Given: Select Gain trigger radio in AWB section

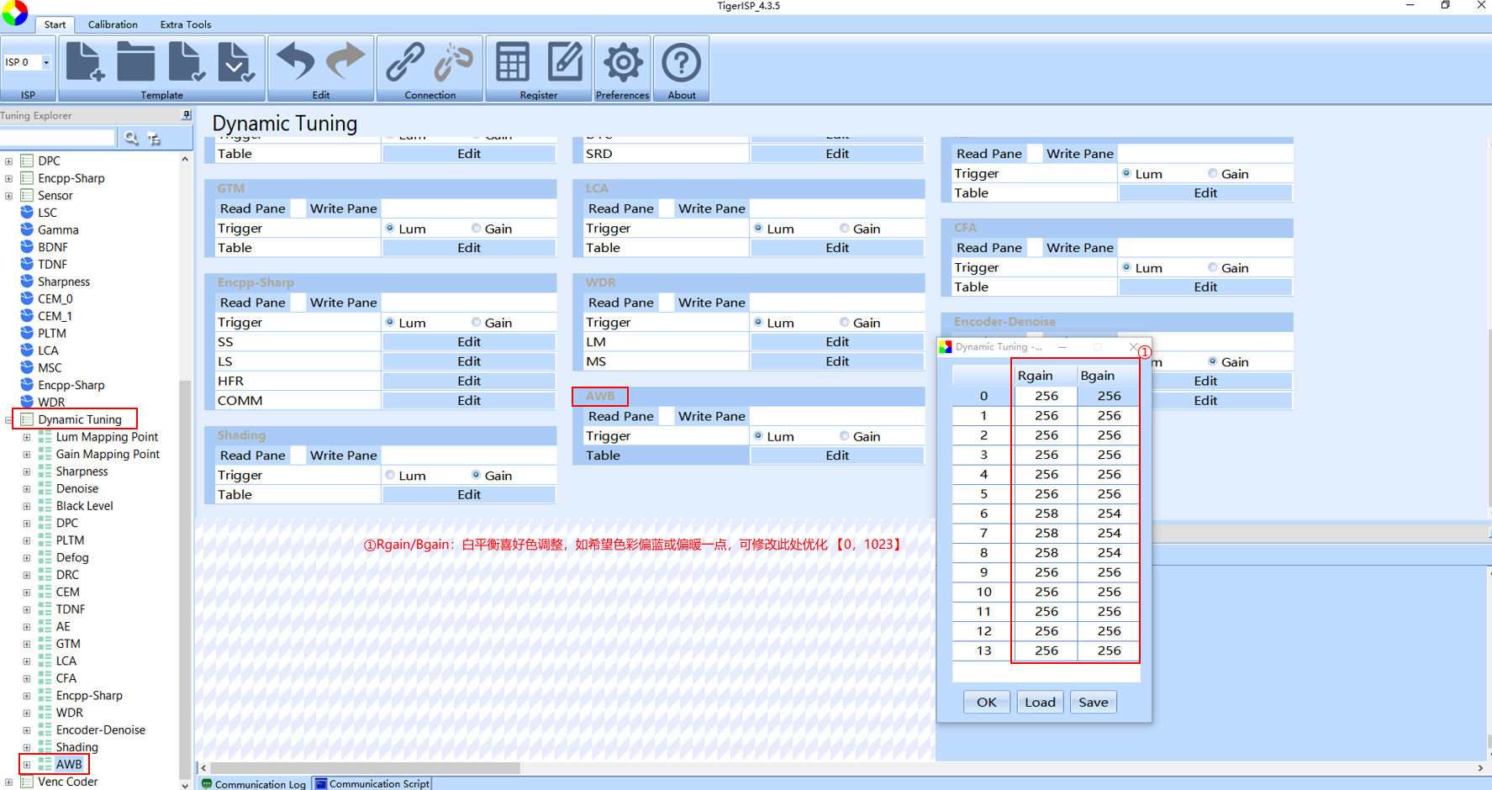Looking at the screenshot, I should point(844,436).
